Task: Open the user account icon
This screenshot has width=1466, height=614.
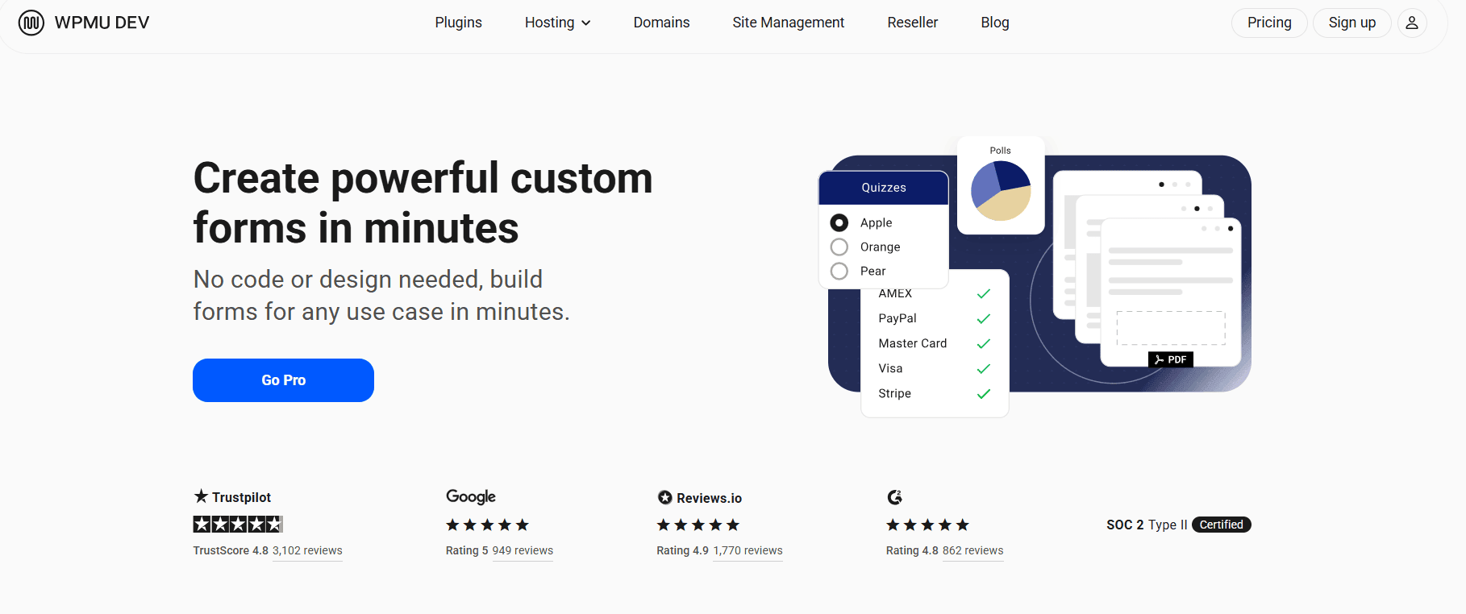Action: tap(1412, 23)
